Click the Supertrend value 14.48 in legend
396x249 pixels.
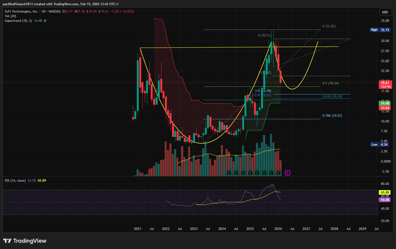(x=38, y=20)
